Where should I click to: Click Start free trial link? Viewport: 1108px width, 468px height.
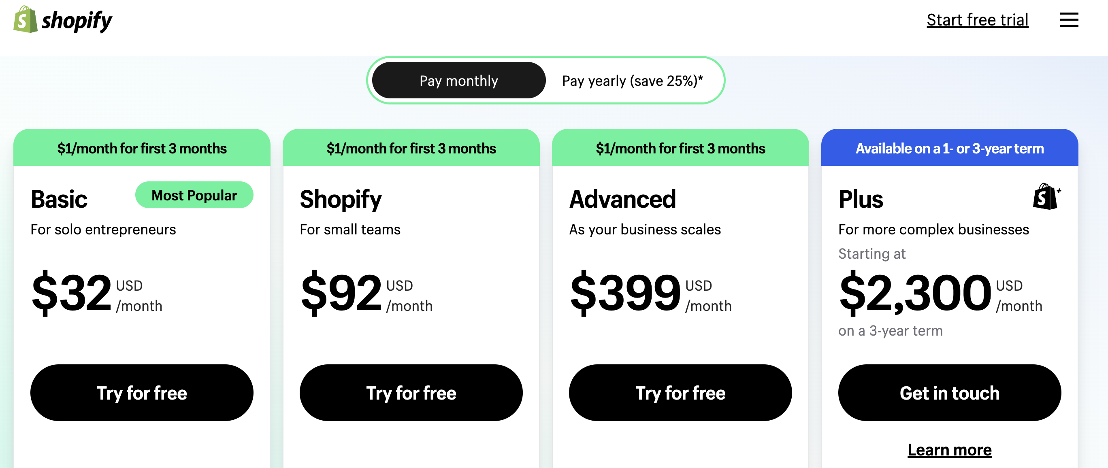977,20
